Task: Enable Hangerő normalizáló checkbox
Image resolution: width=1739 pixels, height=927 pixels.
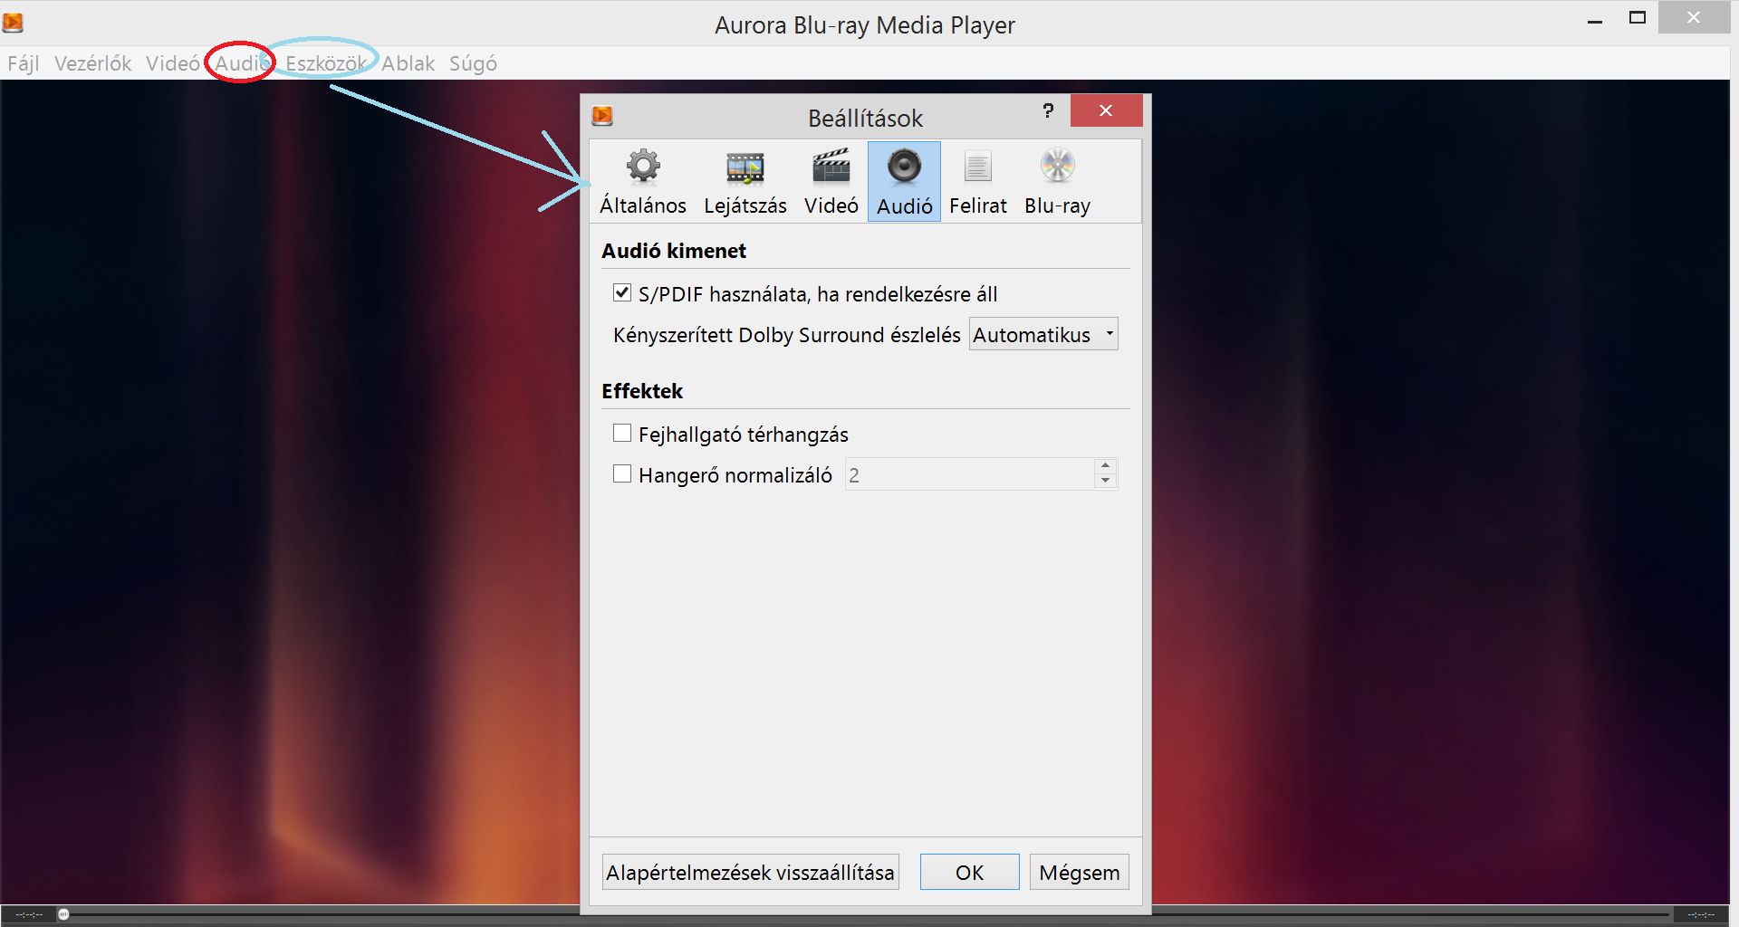Action: [x=622, y=473]
